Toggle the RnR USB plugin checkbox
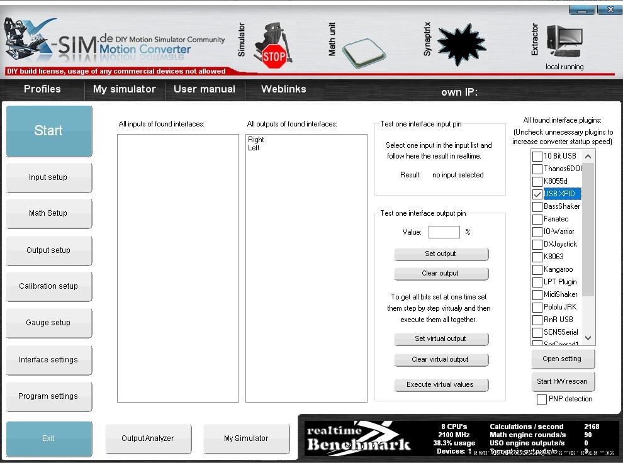The height and width of the screenshot is (463, 623). 537,320
